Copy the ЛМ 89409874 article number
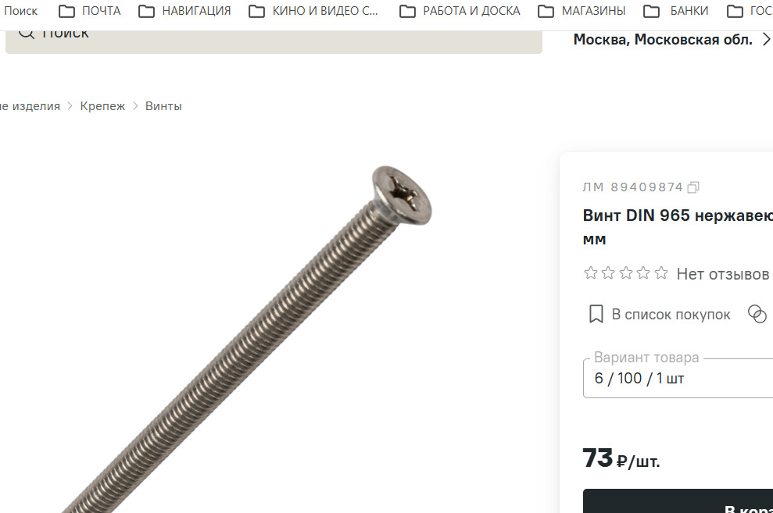The image size is (773, 513). (693, 187)
